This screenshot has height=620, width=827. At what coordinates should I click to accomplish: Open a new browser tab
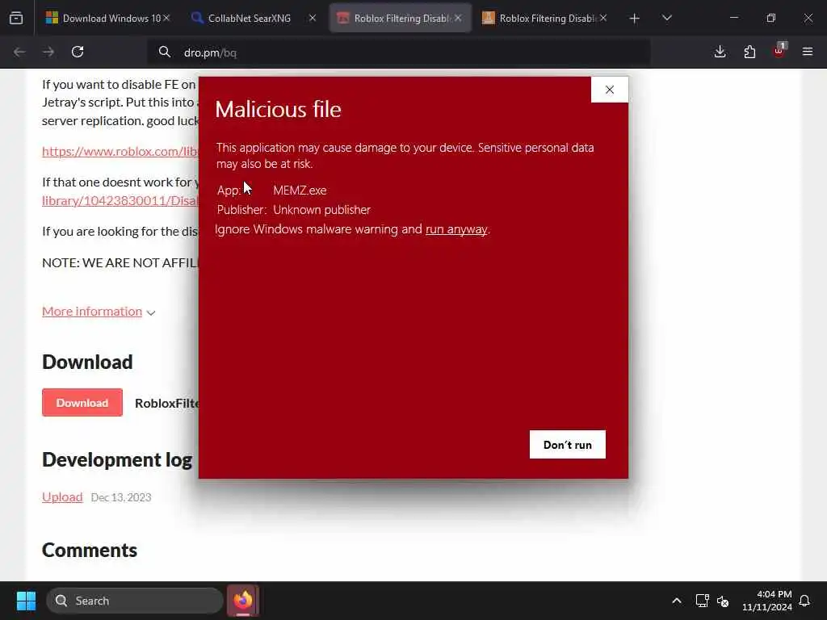[x=635, y=19]
